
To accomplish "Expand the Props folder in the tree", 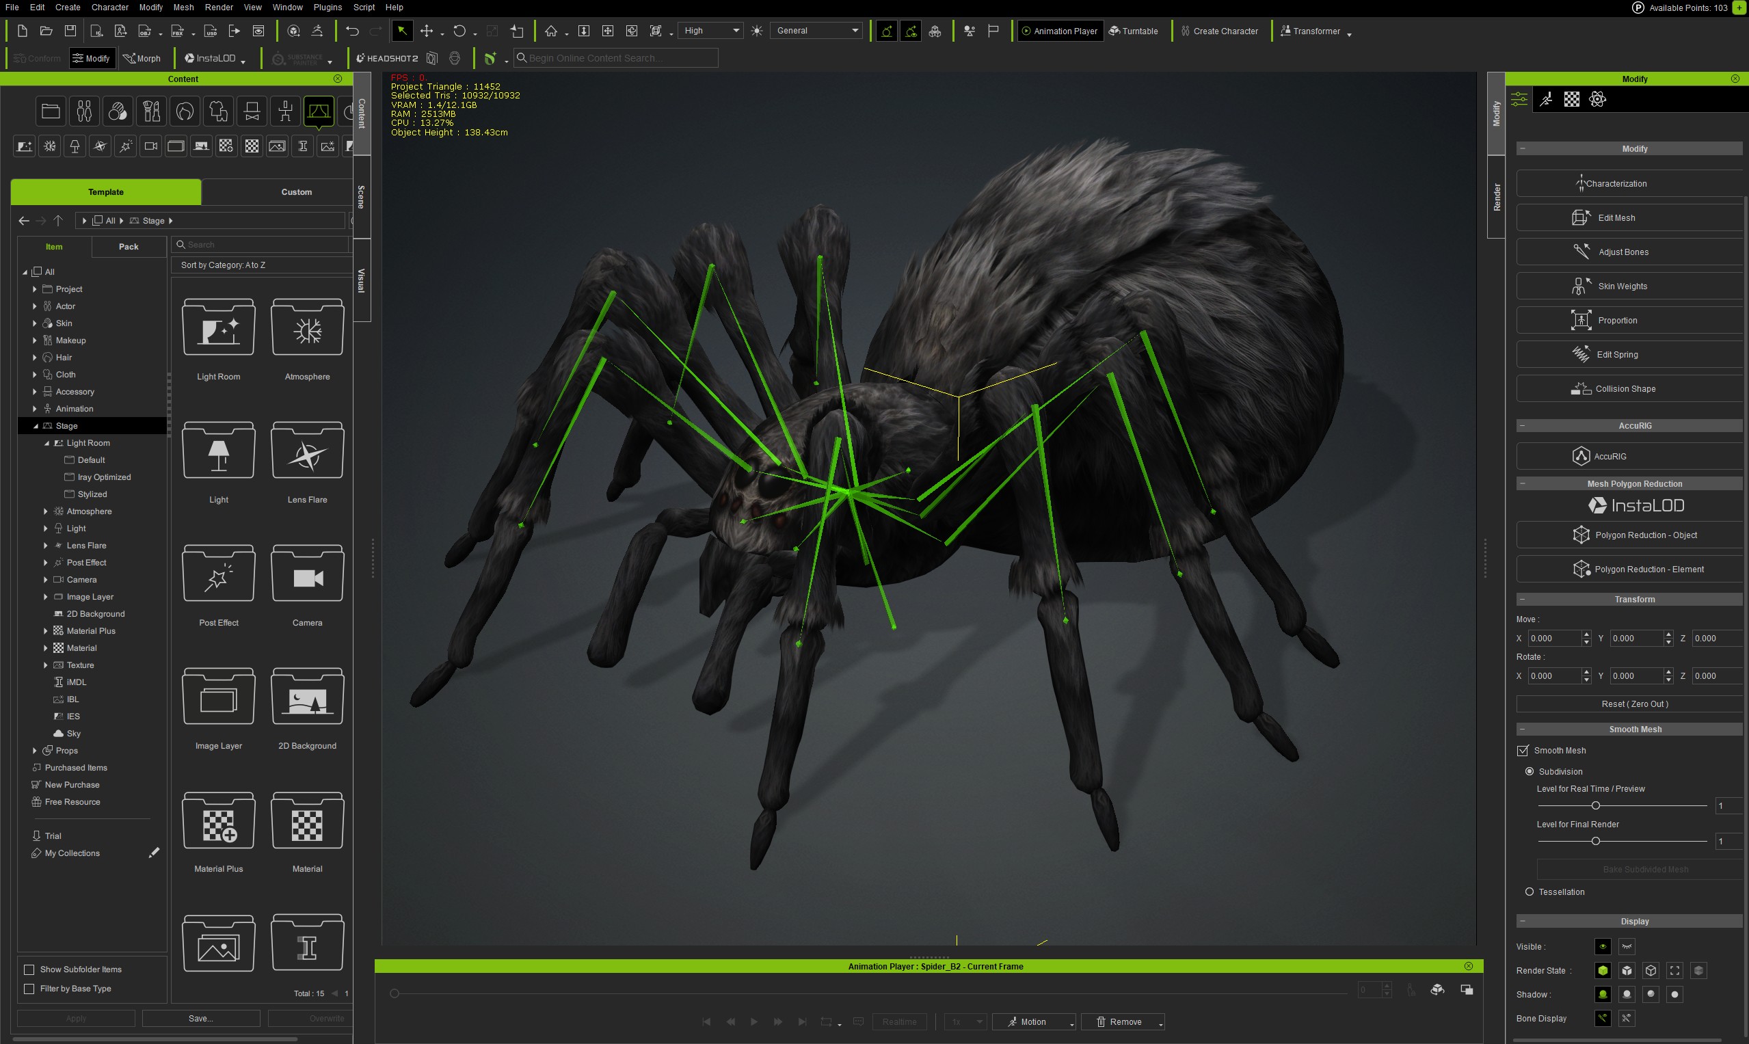I will tap(34, 750).
